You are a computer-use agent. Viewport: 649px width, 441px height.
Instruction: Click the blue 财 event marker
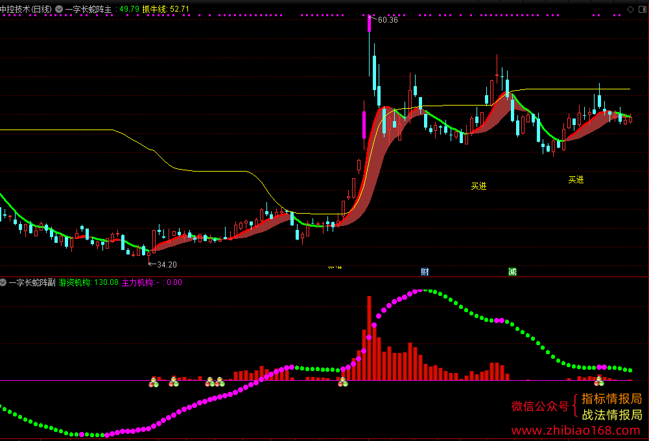click(425, 271)
